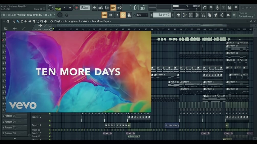Open the EDIT menu
The height and width of the screenshot is (144, 257).
tap(8, 15)
